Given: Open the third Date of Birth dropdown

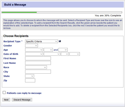Looking at the screenshot, I should (x=65, y=54).
